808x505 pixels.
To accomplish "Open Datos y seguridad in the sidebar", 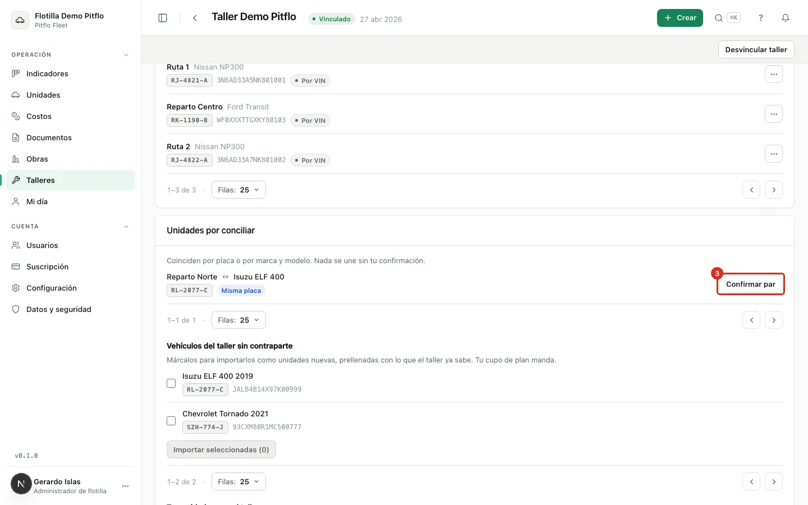I will point(71,309).
